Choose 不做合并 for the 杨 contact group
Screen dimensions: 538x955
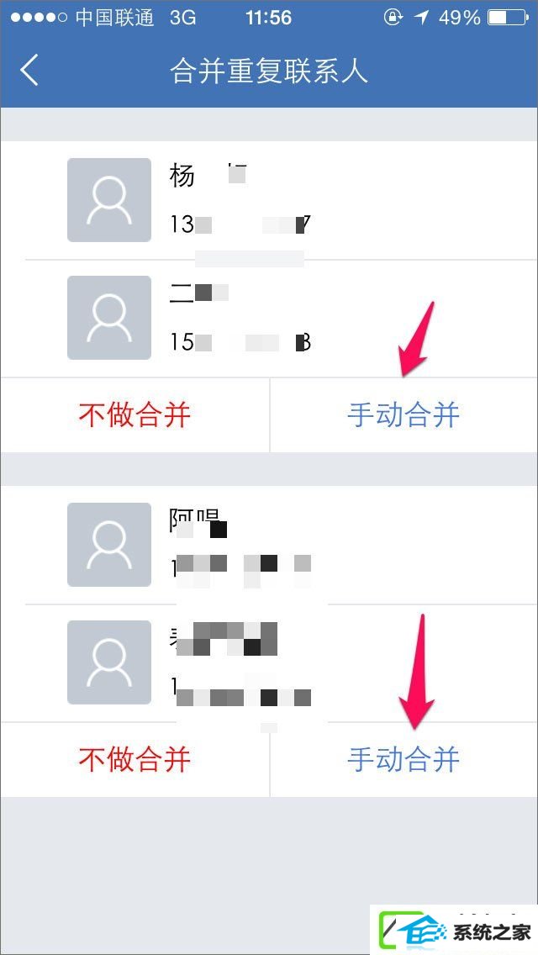134,415
